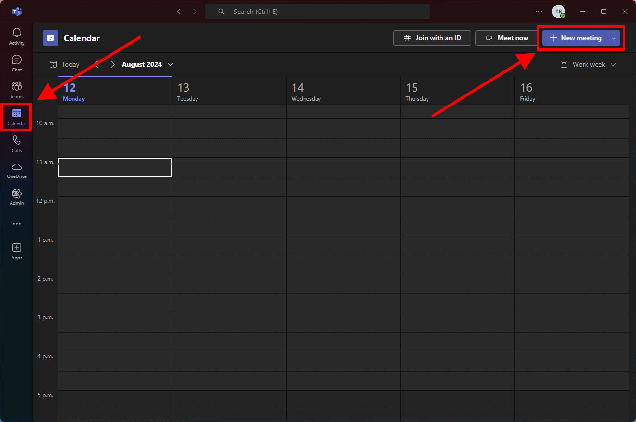This screenshot has height=422, width=636.
Task: Open the Calls section
Action: coord(17,144)
